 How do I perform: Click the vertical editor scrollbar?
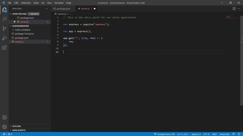coord(241,60)
